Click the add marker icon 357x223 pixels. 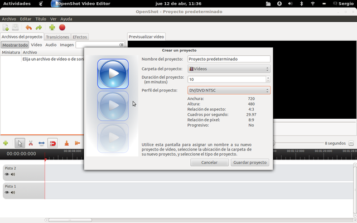coord(66,143)
